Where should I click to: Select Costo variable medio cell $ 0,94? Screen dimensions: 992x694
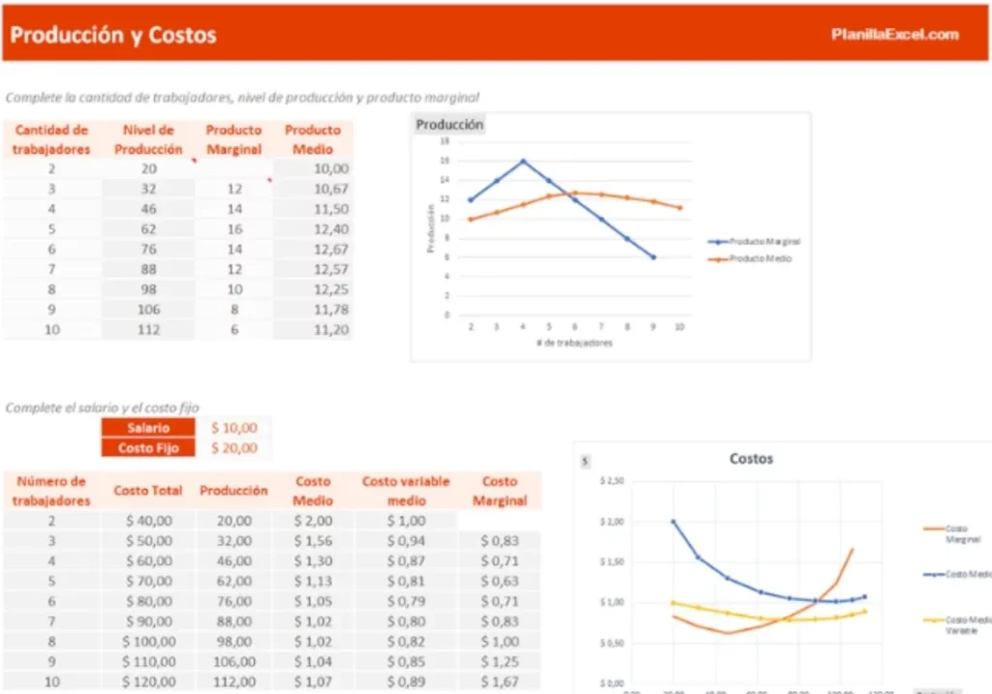click(x=406, y=541)
